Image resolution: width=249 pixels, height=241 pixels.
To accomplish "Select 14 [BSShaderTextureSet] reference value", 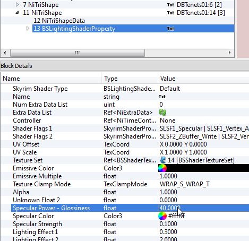I will (201, 160).
